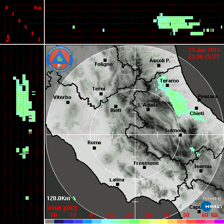Click the Powered by caption
This screenshot has width=224, height=224.
(x=212, y=198)
